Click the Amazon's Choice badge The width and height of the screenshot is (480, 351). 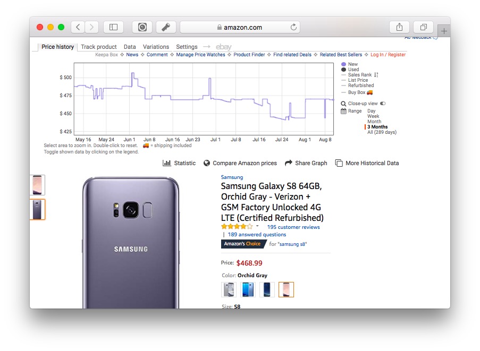[x=243, y=244]
